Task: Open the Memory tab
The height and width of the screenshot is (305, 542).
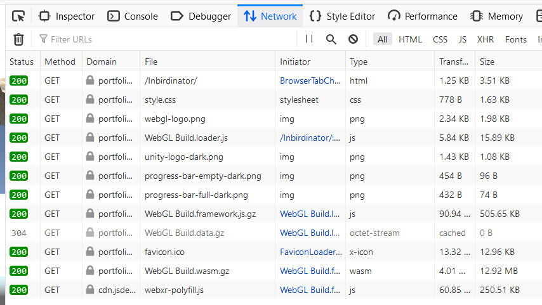Action: click(496, 16)
